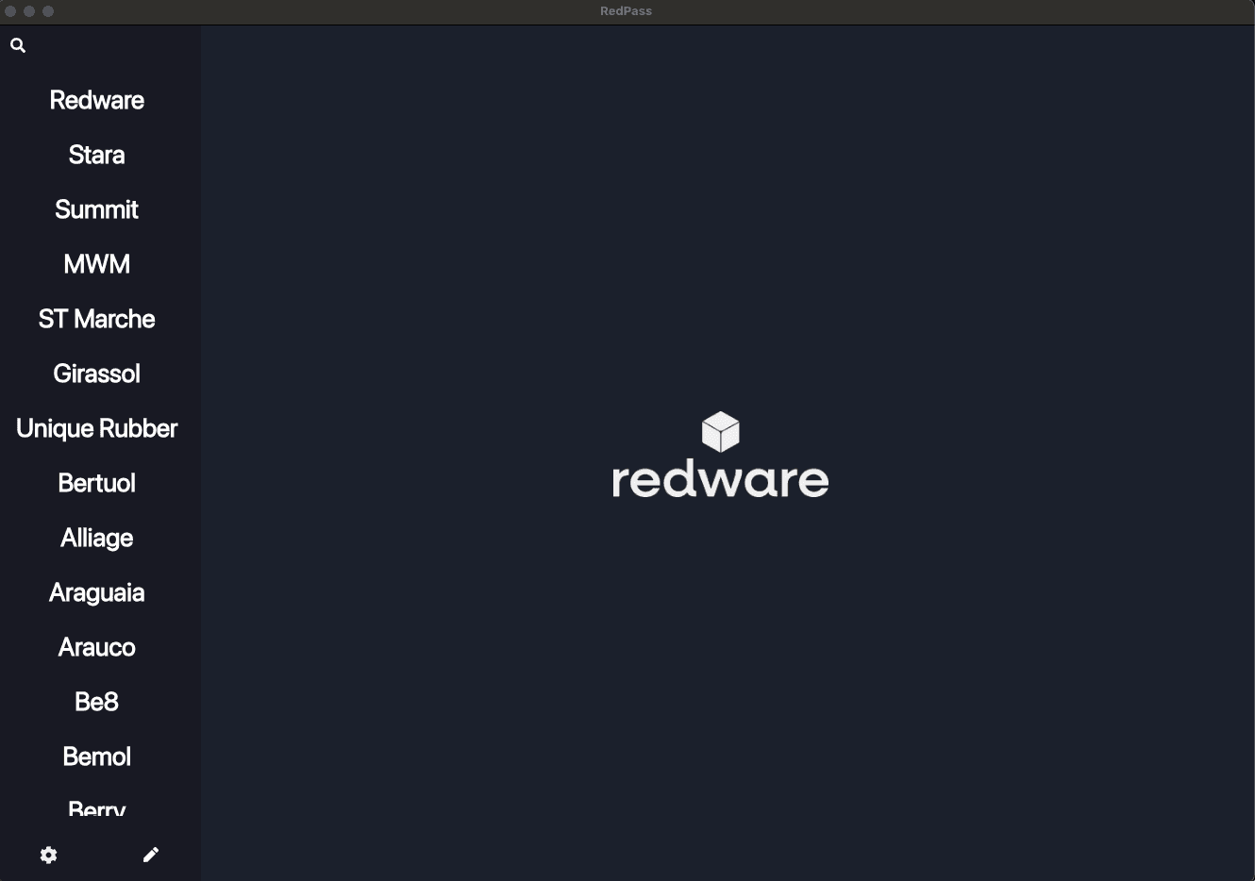Close the RedPass window
1255x881 pixels.
[x=10, y=11]
